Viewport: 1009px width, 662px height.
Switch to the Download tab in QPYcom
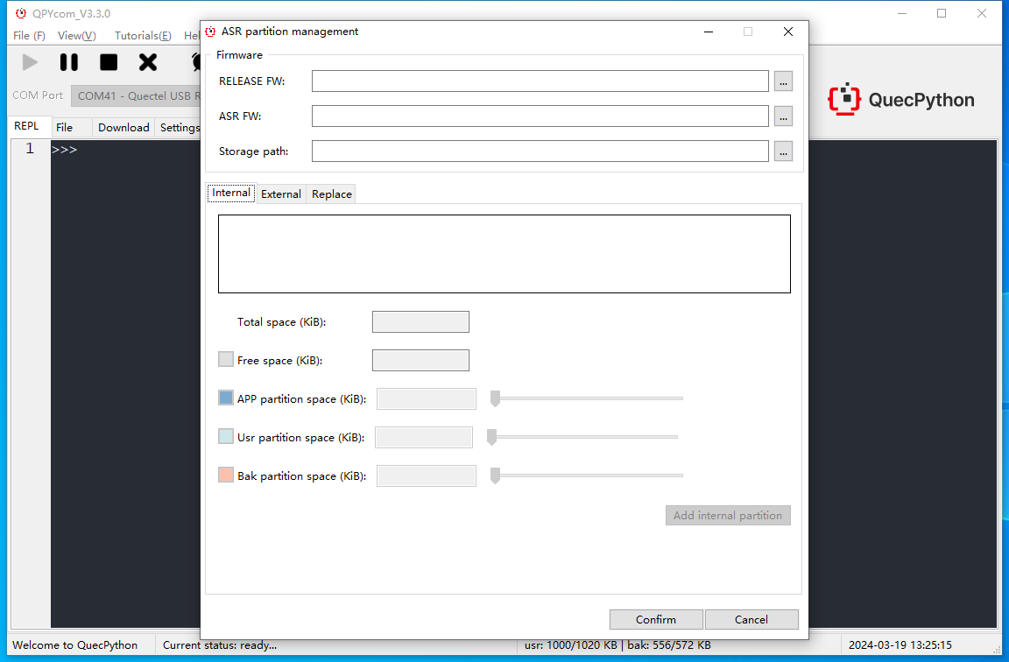tap(123, 127)
